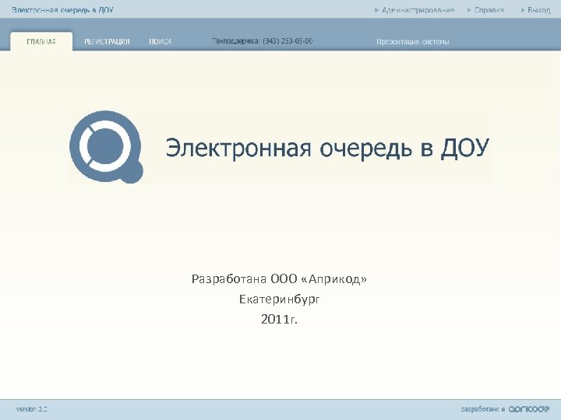Open the ПОИСК tab
This screenshot has height=420, width=561.
point(160,41)
